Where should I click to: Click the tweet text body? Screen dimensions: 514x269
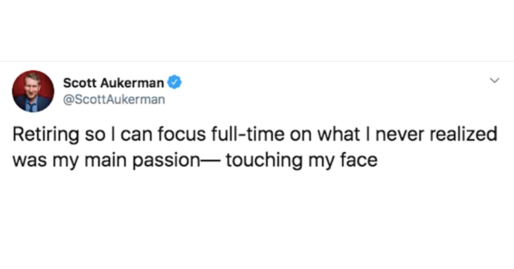point(255,147)
